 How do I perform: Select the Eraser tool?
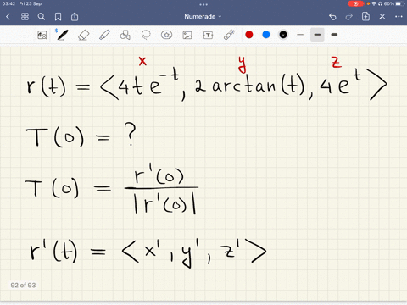pos(83,35)
